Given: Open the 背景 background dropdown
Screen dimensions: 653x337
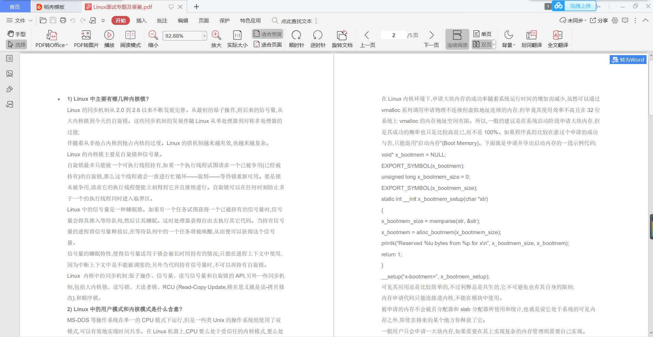Looking at the screenshot, I should tap(509, 39).
